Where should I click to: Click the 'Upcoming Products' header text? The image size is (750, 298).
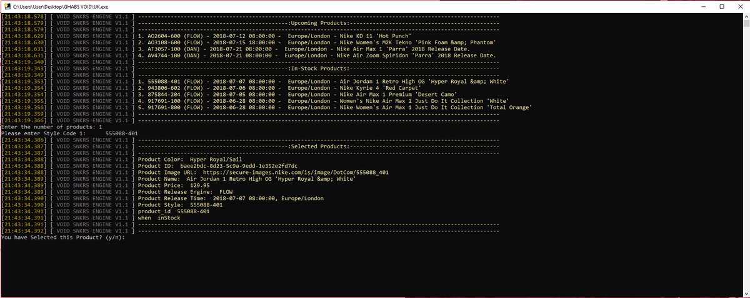coord(319,22)
